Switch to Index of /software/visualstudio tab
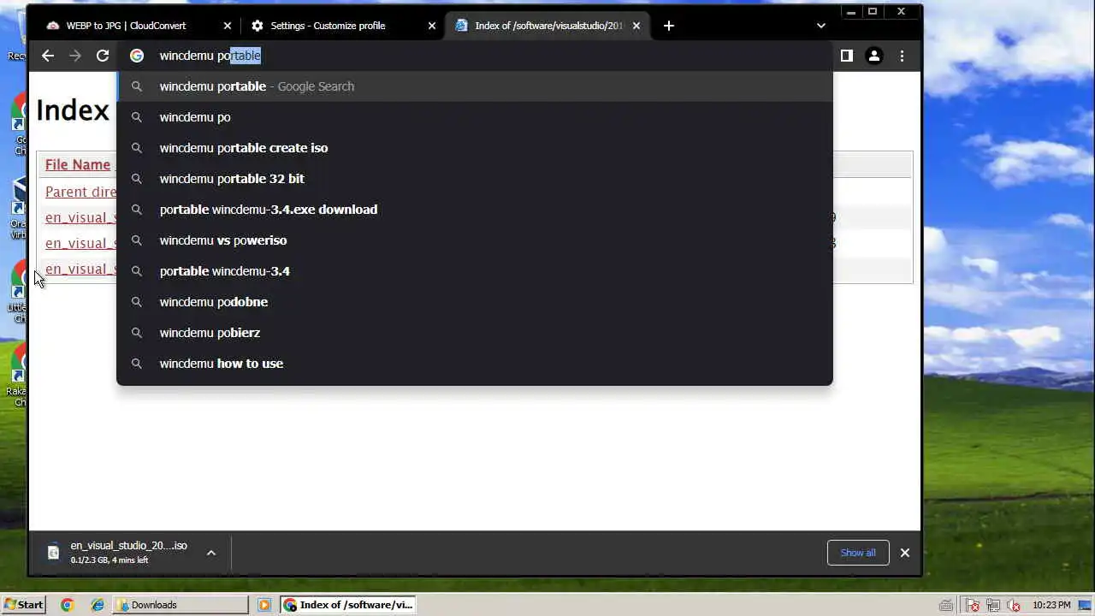Image resolution: width=1095 pixels, height=616 pixels. (549, 26)
